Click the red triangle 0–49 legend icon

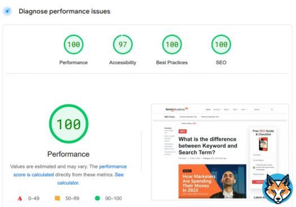(20, 199)
